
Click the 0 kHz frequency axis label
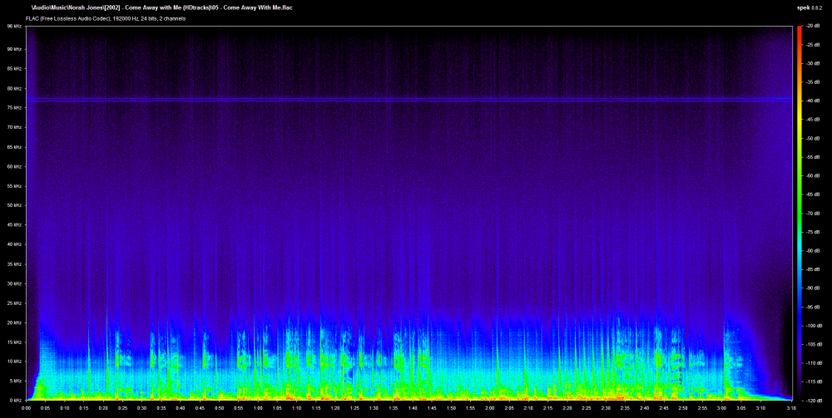click(14, 400)
